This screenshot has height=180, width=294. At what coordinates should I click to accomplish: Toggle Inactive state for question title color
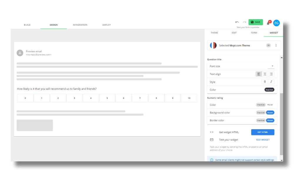pyautogui.click(x=269, y=90)
